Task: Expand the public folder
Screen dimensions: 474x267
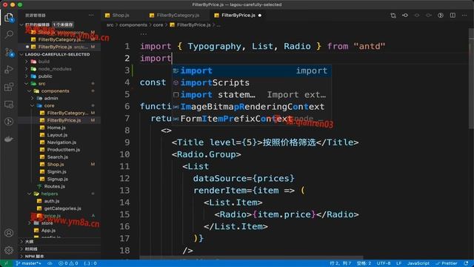Action: pos(27,76)
